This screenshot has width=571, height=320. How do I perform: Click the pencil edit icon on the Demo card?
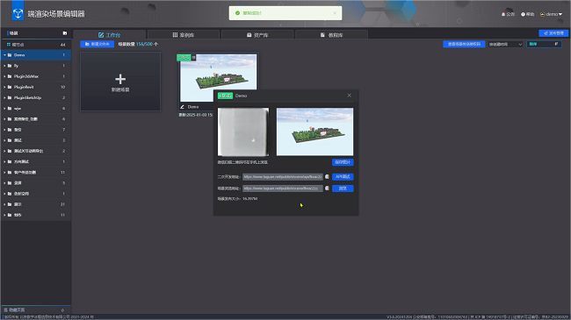(x=182, y=107)
